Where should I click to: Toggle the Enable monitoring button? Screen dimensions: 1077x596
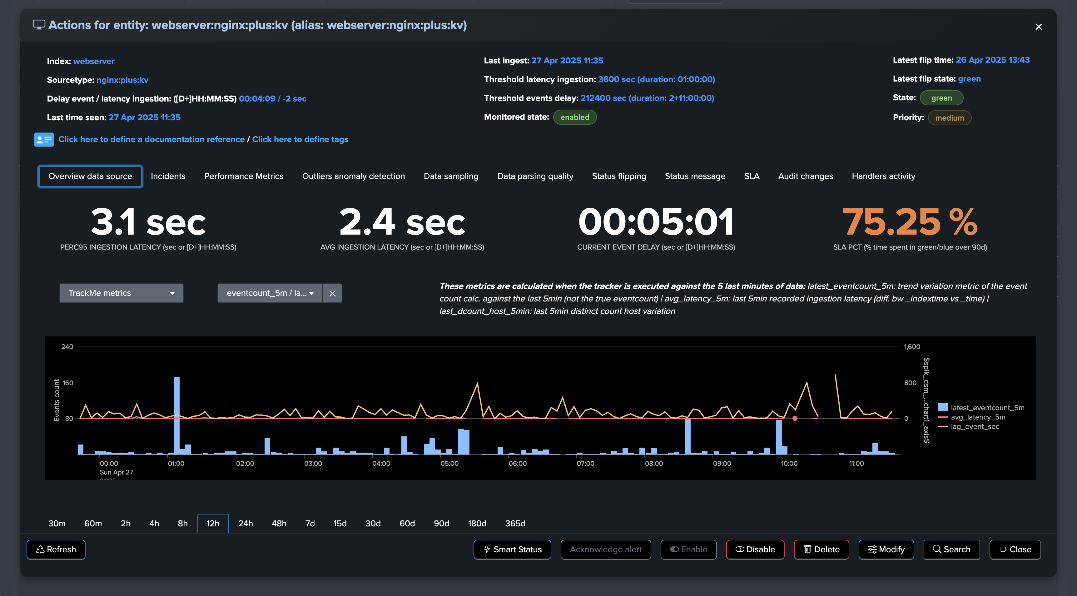click(689, 549)
